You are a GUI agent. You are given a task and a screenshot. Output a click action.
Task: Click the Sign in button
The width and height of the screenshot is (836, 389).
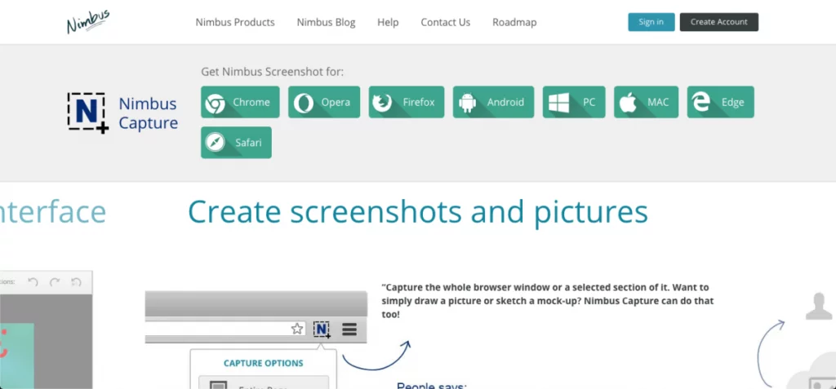coord(651,22)
